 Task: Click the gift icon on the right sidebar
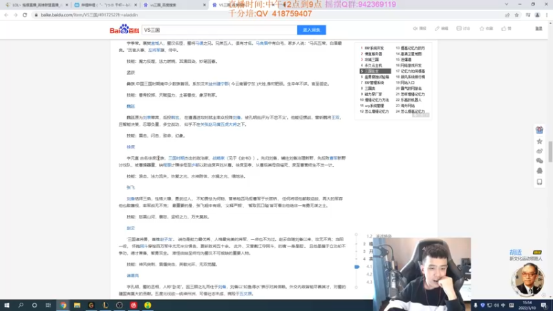click(539, 130)
